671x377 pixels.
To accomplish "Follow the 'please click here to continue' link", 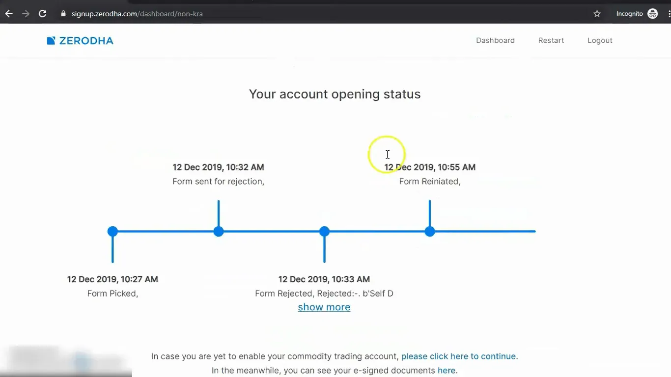I will click(x=458, y=356).
